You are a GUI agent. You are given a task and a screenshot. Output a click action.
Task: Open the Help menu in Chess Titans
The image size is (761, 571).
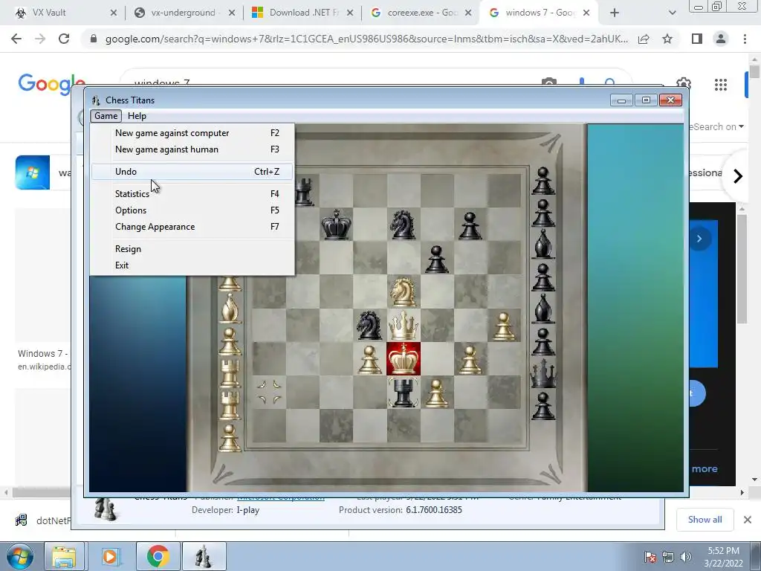[137, 115]
